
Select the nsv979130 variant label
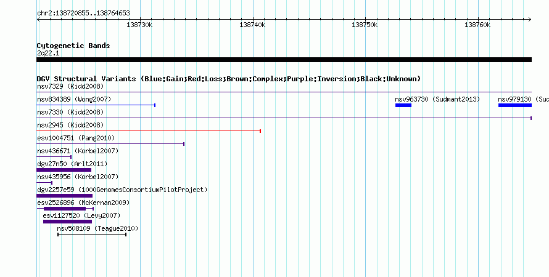pyautogui.click(x=524, y=99)
